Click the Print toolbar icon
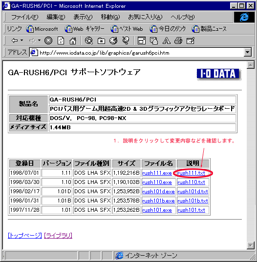This screenshot has width=257, height=262. click(x=178, y=40)
